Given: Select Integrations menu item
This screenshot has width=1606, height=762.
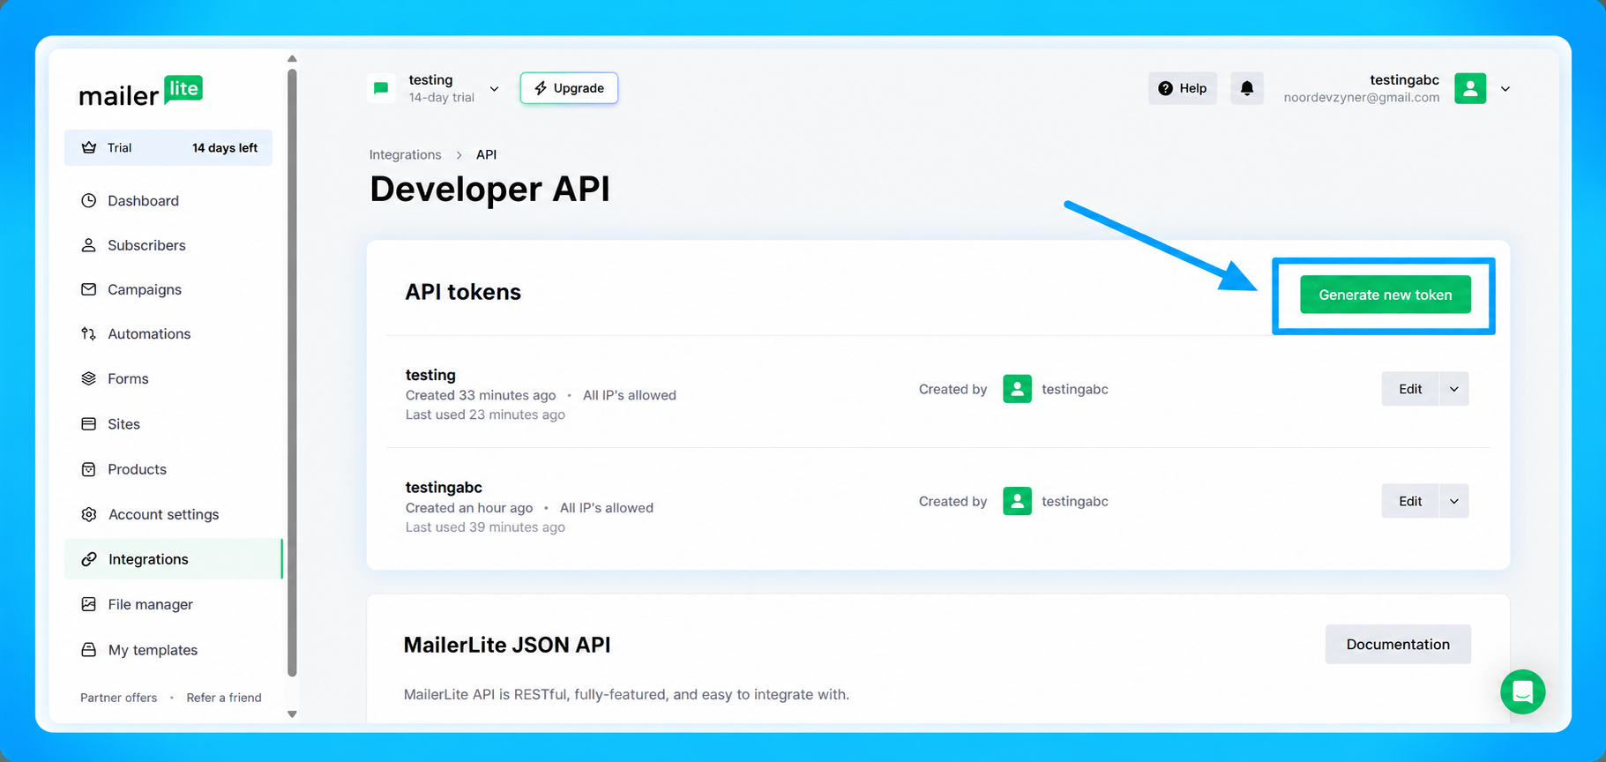Looking at the screenshot, I should [x=173, y=559].
